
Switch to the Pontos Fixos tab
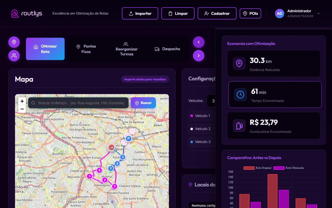[x=86, y=49]
